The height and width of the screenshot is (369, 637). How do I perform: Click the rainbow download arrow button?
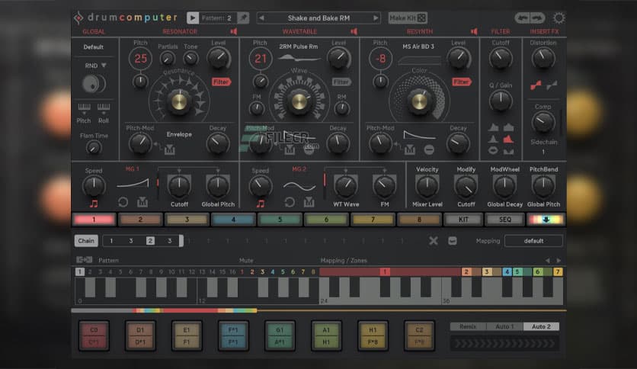[546, 220]
